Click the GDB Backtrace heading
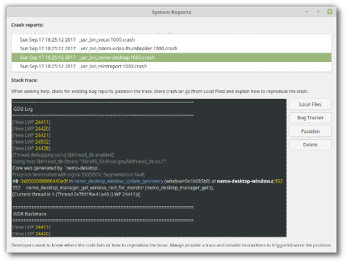This screenshot has height=263, width=347. click(x=30, y=214)
